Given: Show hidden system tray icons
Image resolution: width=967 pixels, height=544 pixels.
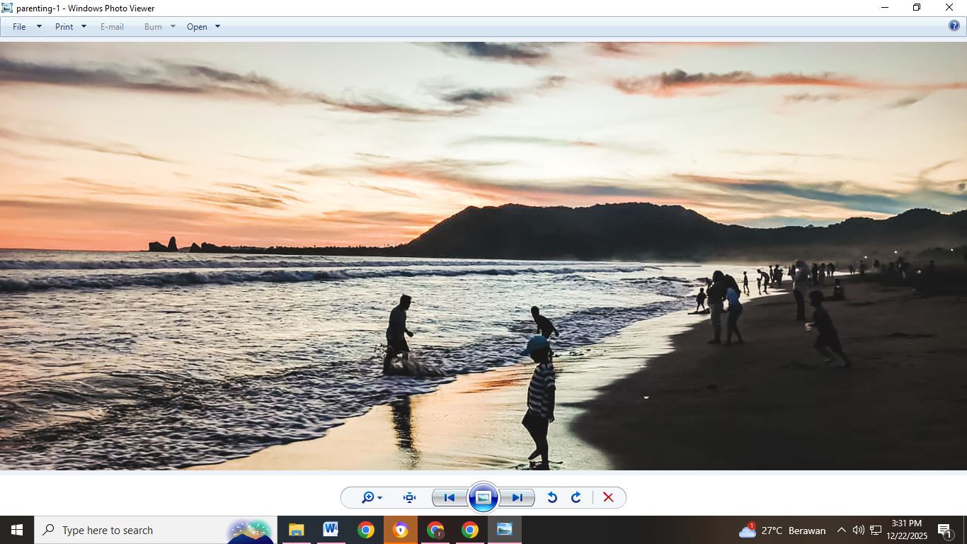Looking at the screenshot, I should [x=841, y=530].
